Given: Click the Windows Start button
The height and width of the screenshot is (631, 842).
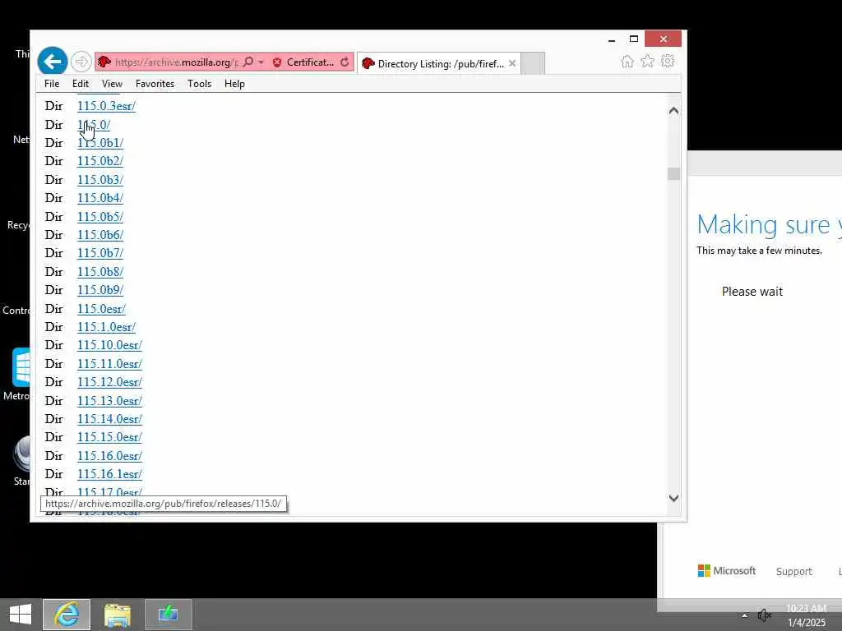Looking at the screenshot, I should pos(21,615).
